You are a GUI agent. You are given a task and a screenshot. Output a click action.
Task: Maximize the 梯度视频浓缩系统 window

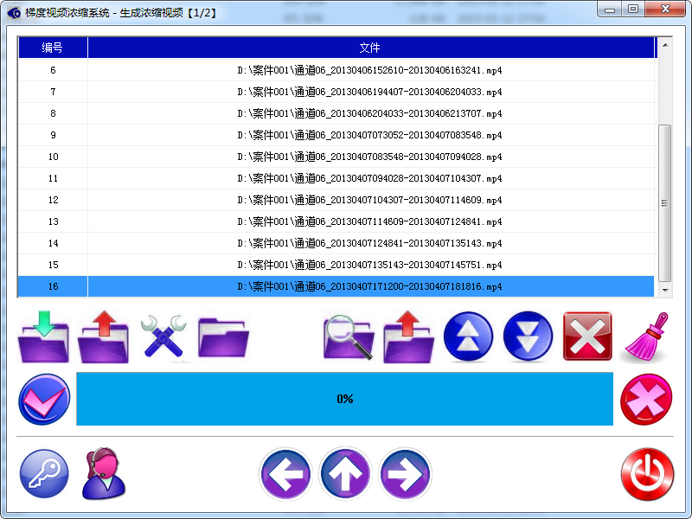click(x=633, y=9)
